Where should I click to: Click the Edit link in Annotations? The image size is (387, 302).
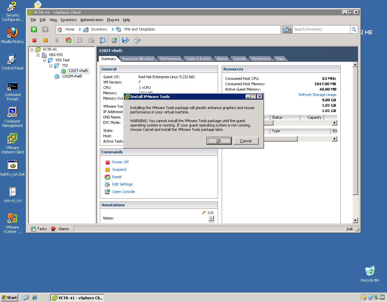point(211,213)
